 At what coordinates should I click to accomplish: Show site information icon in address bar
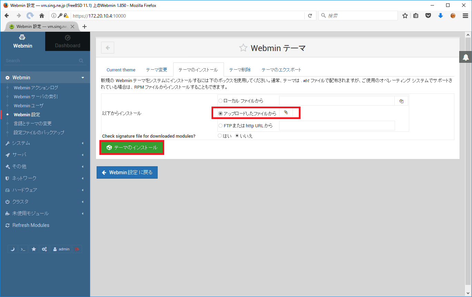tap(54, 16)
